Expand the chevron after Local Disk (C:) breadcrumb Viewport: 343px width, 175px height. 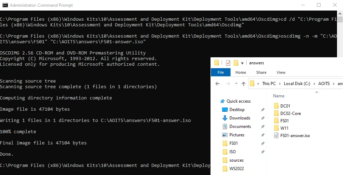tap(314, 84)
